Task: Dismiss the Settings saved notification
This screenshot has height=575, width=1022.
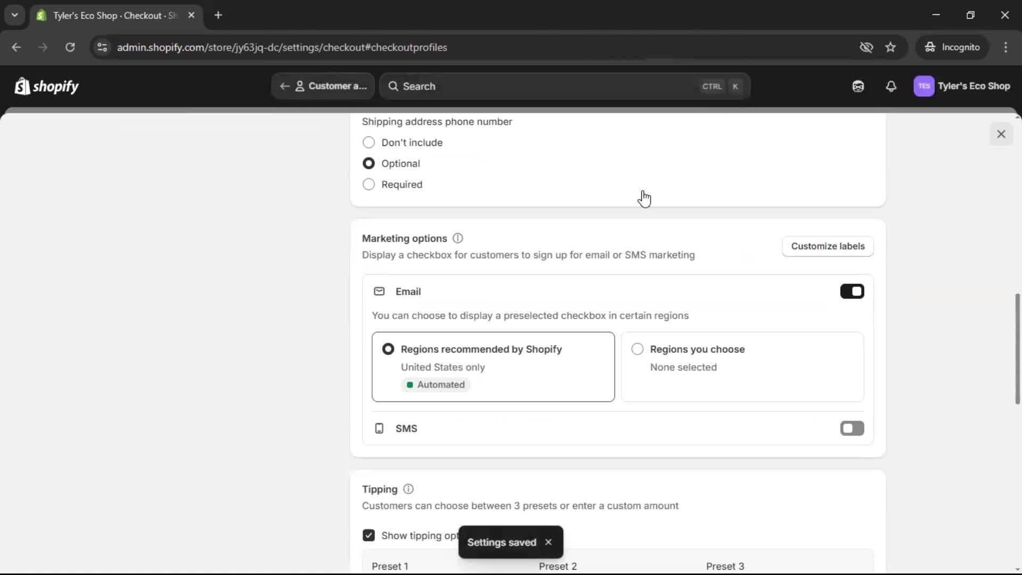Action: 548,542
